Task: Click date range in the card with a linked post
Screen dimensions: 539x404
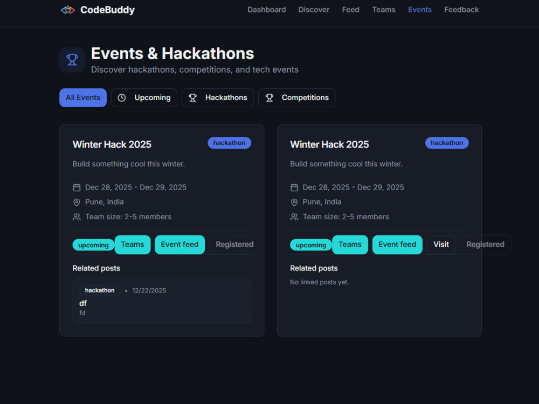Action: [136, 187]
